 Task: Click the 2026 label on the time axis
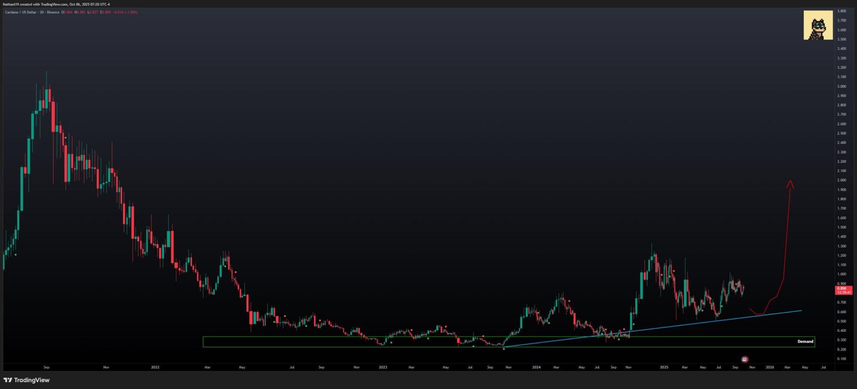tap(770, 367)
